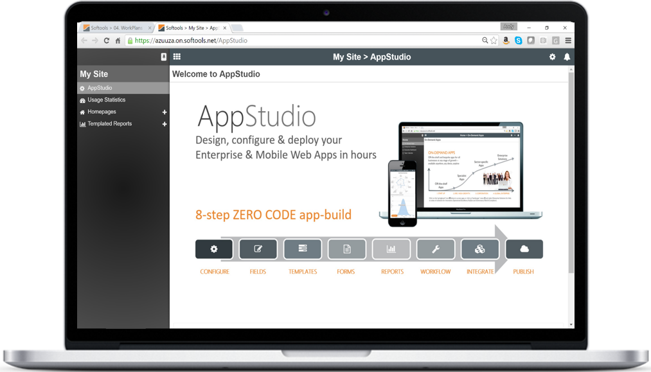This screenshot has width=651, height=372.
Task: Open the Chrome hamburger menu
Action: pos(568,40)
